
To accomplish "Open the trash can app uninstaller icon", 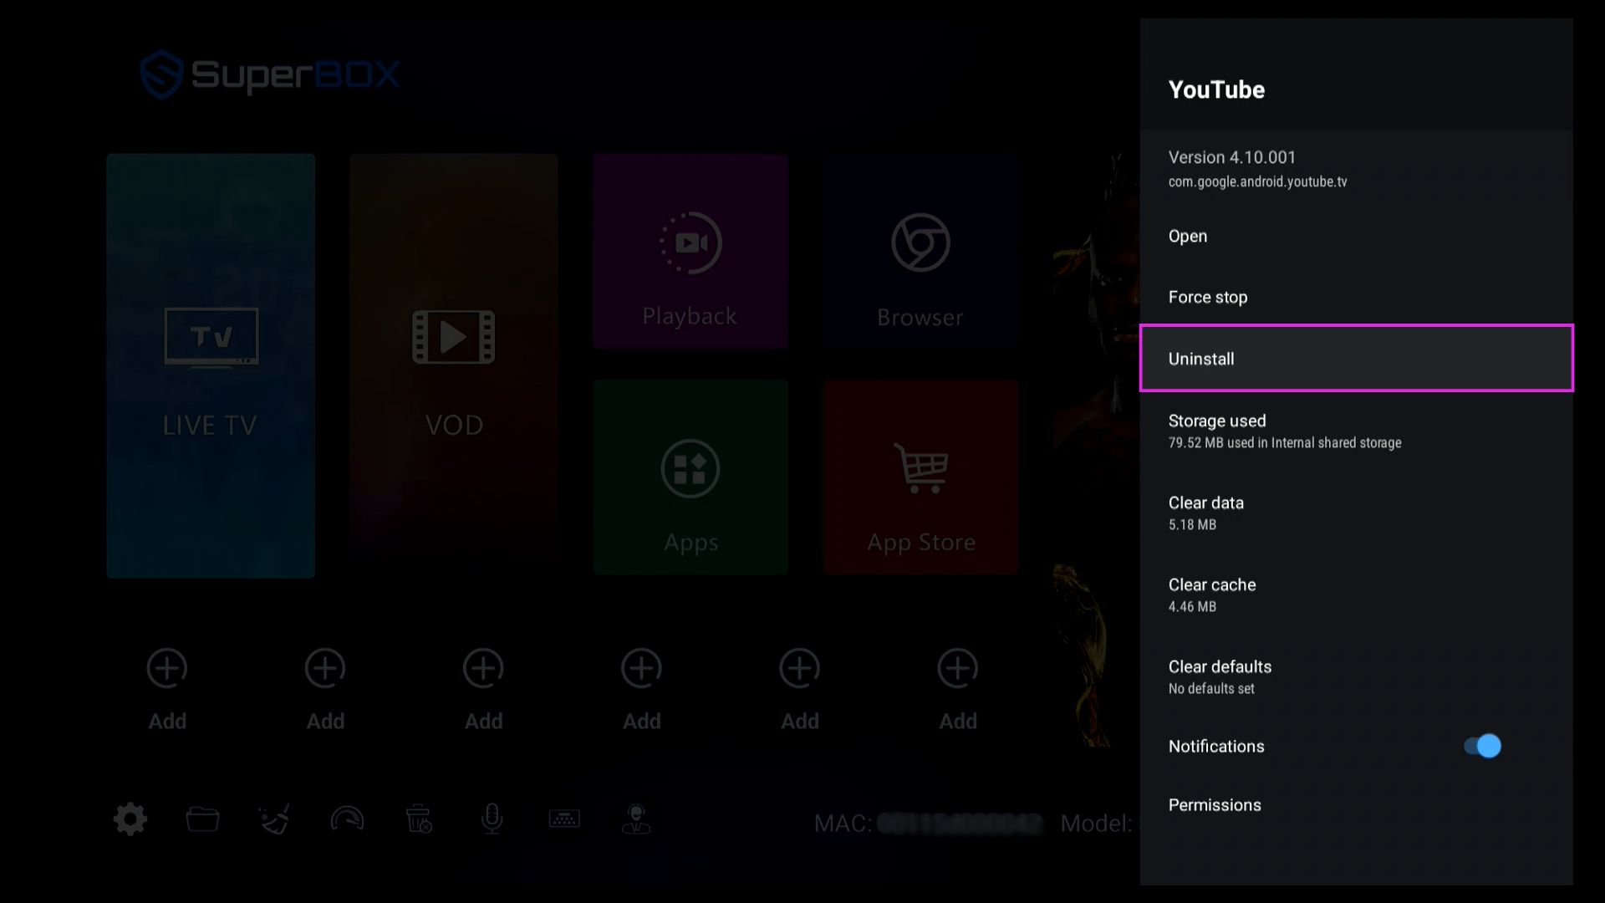I will (x=419, y=819).
